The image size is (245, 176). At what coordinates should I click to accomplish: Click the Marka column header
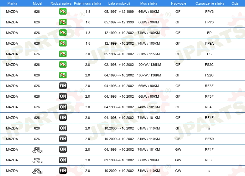12,3
